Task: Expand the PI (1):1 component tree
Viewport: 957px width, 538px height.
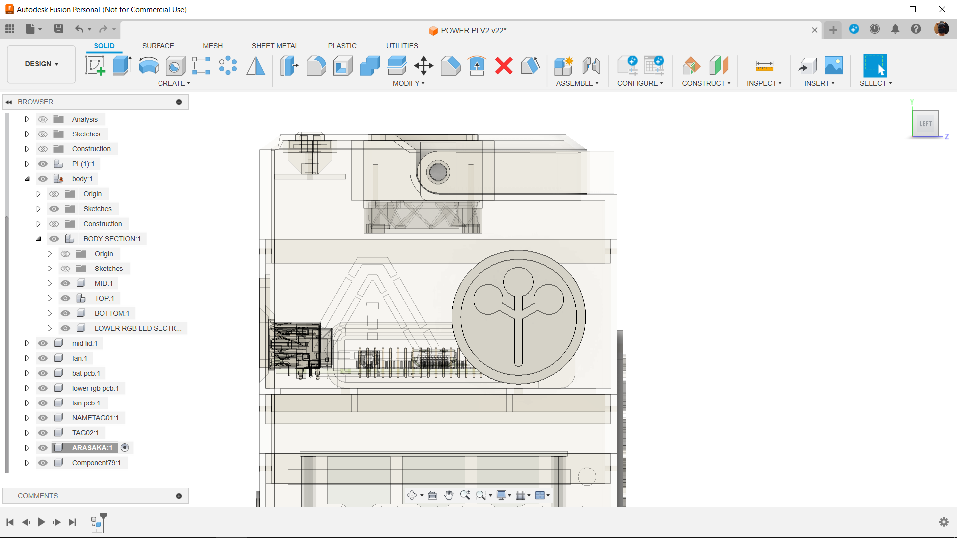Action: click(26, 163)
